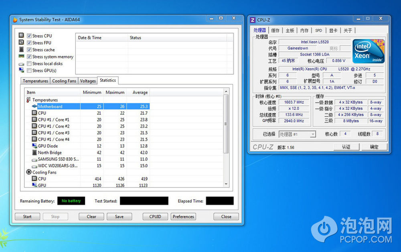Click the 认证 button in CPU-Z
The height and width of the screenshot is (252, 401).
[346, 147]
